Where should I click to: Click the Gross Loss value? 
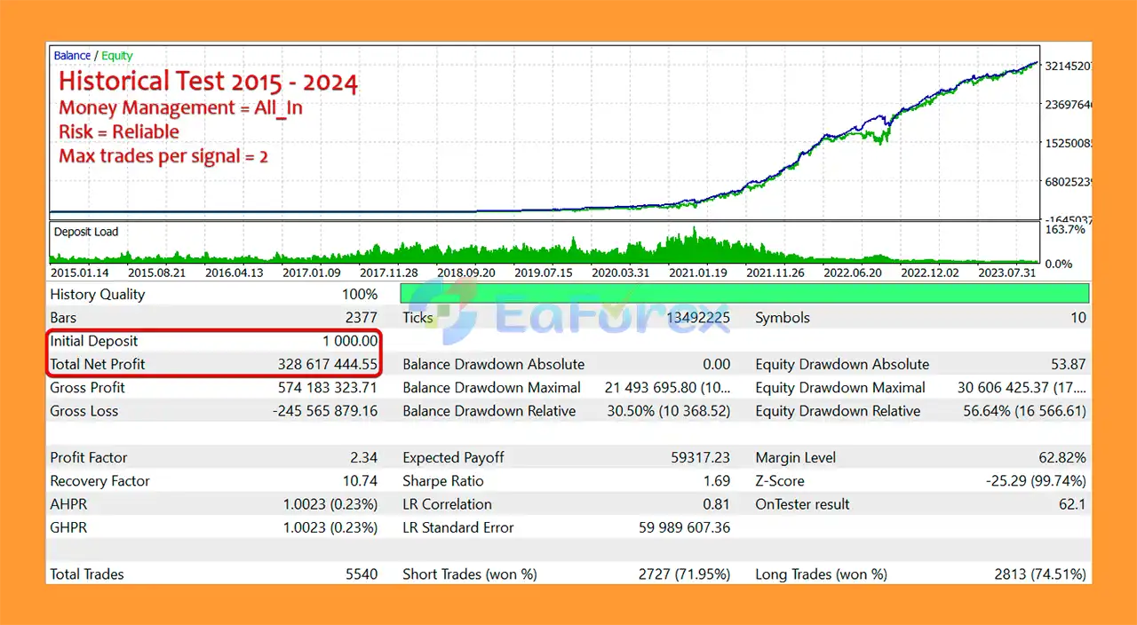click(x=327, y=411)
